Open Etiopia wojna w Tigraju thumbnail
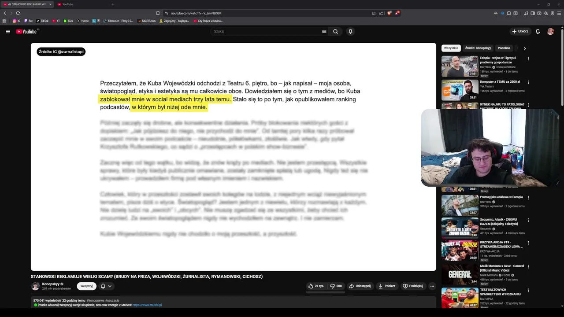The height and width of the screenshot is (317, 564). click(460, 66)
